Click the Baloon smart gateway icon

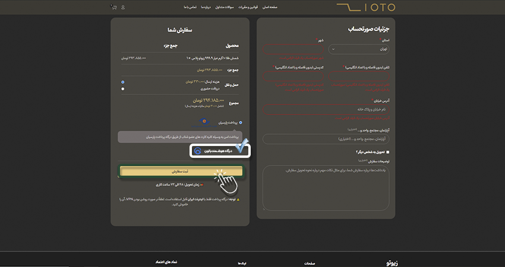198,151
